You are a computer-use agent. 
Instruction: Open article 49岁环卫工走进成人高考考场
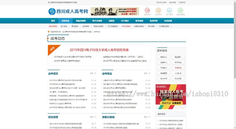(x=60, y=103)
